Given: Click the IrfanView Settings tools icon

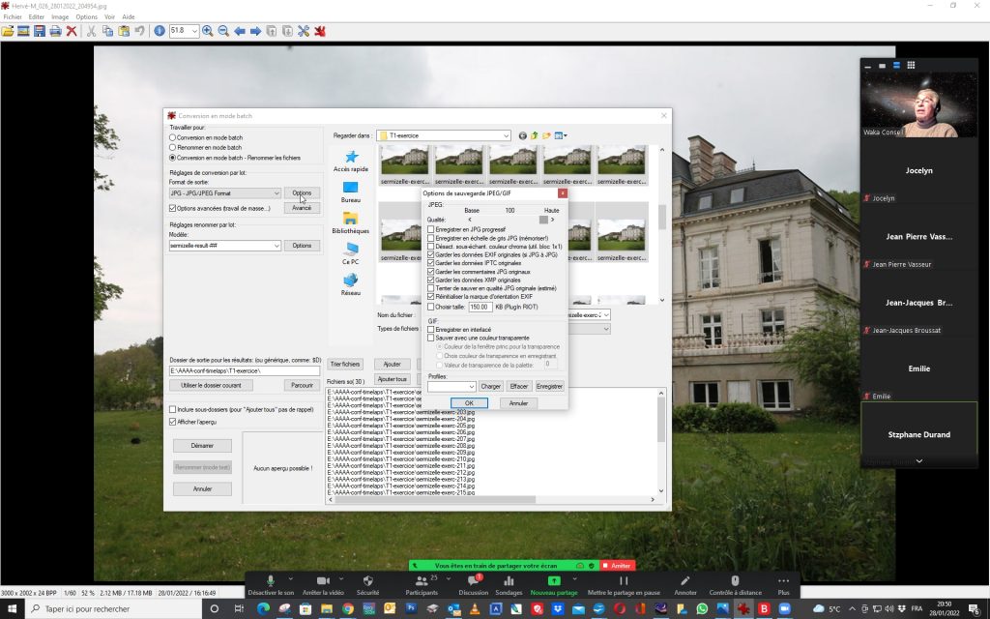Looking at the screenshot, I should (304, 31).
